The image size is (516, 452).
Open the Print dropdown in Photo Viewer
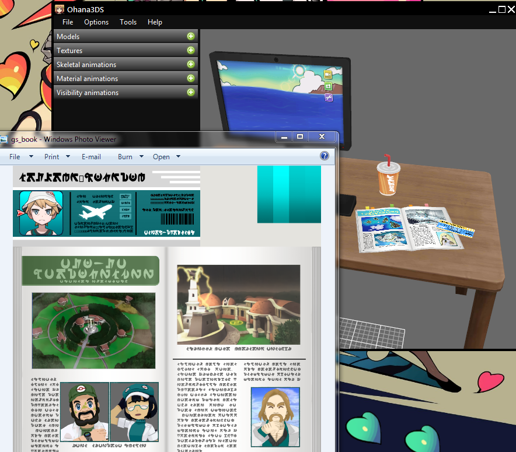(x=57, y=157)
